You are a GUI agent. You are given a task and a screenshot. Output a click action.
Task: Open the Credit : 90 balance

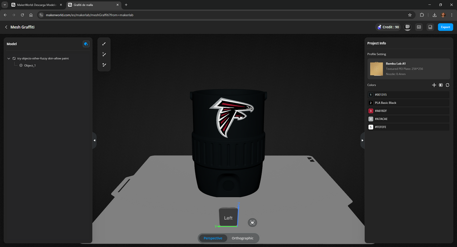[388, 27]
